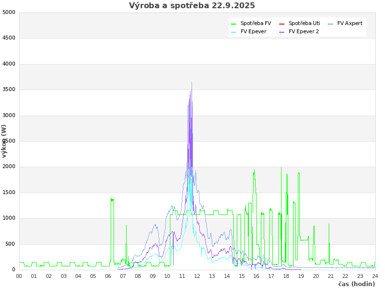Click the cyan FV Epever legend swatch
The height and width of the screenshot is (289, 385).
234,32
